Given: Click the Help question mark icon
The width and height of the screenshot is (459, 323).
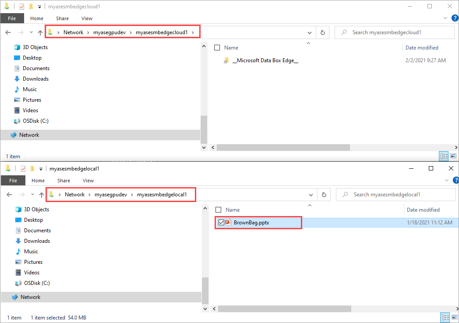Looking at the screenshot, I should 455,18.
